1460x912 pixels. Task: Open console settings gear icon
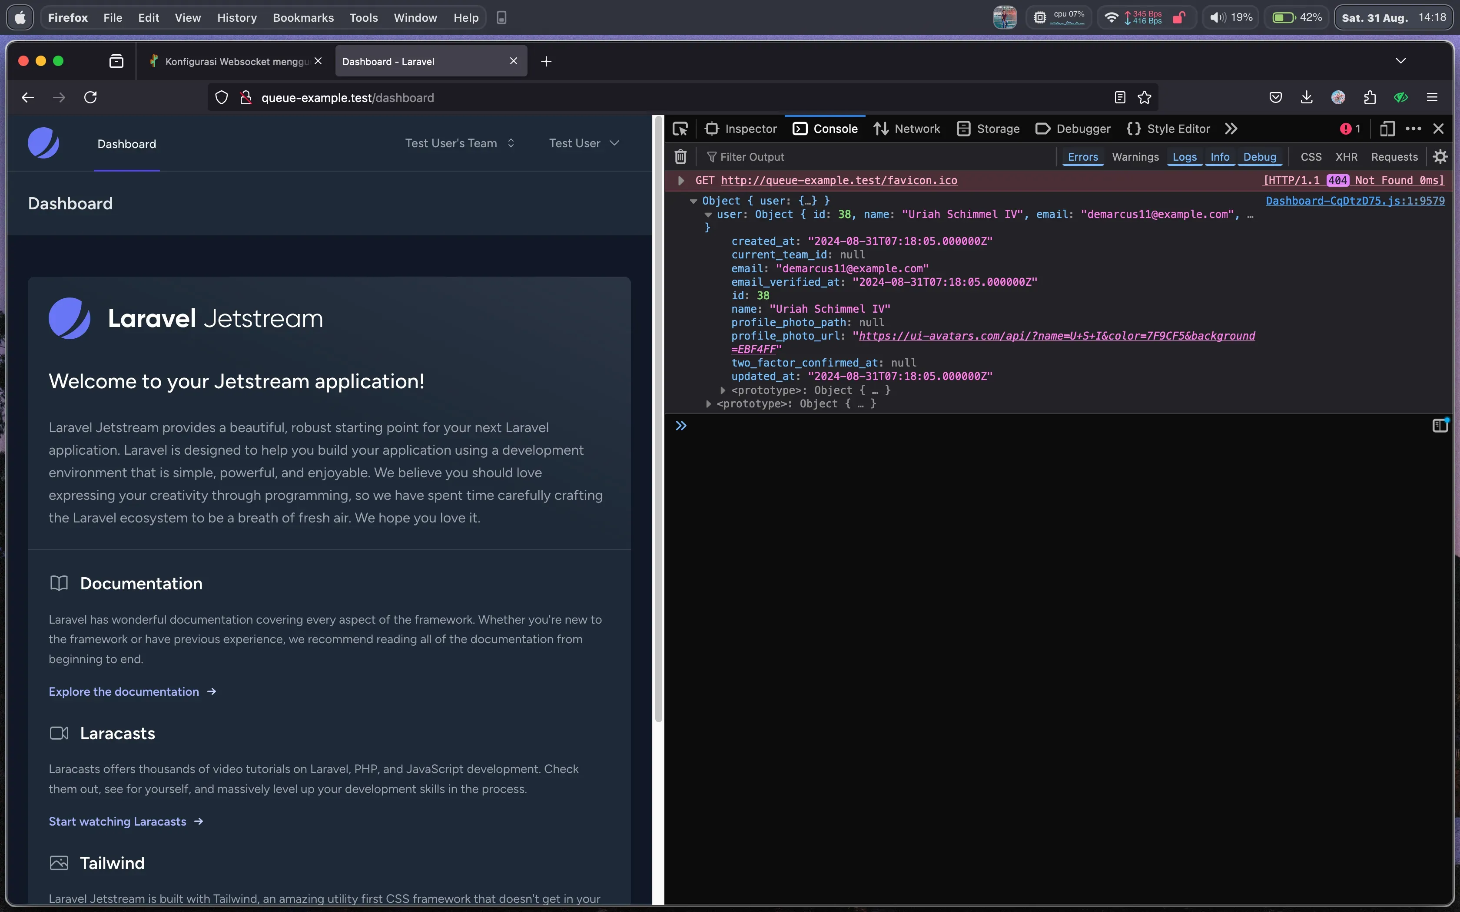pyautogui.click(x=1440, y=157)
